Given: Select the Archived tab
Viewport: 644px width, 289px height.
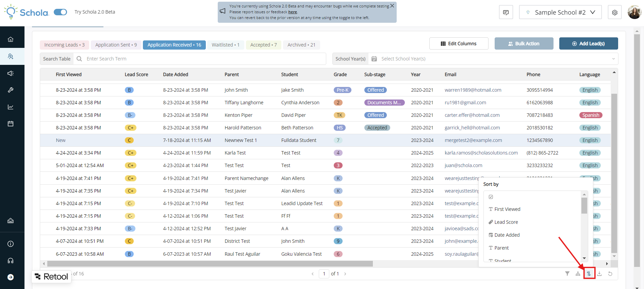Looking at the screenshot, I should 301,45.
